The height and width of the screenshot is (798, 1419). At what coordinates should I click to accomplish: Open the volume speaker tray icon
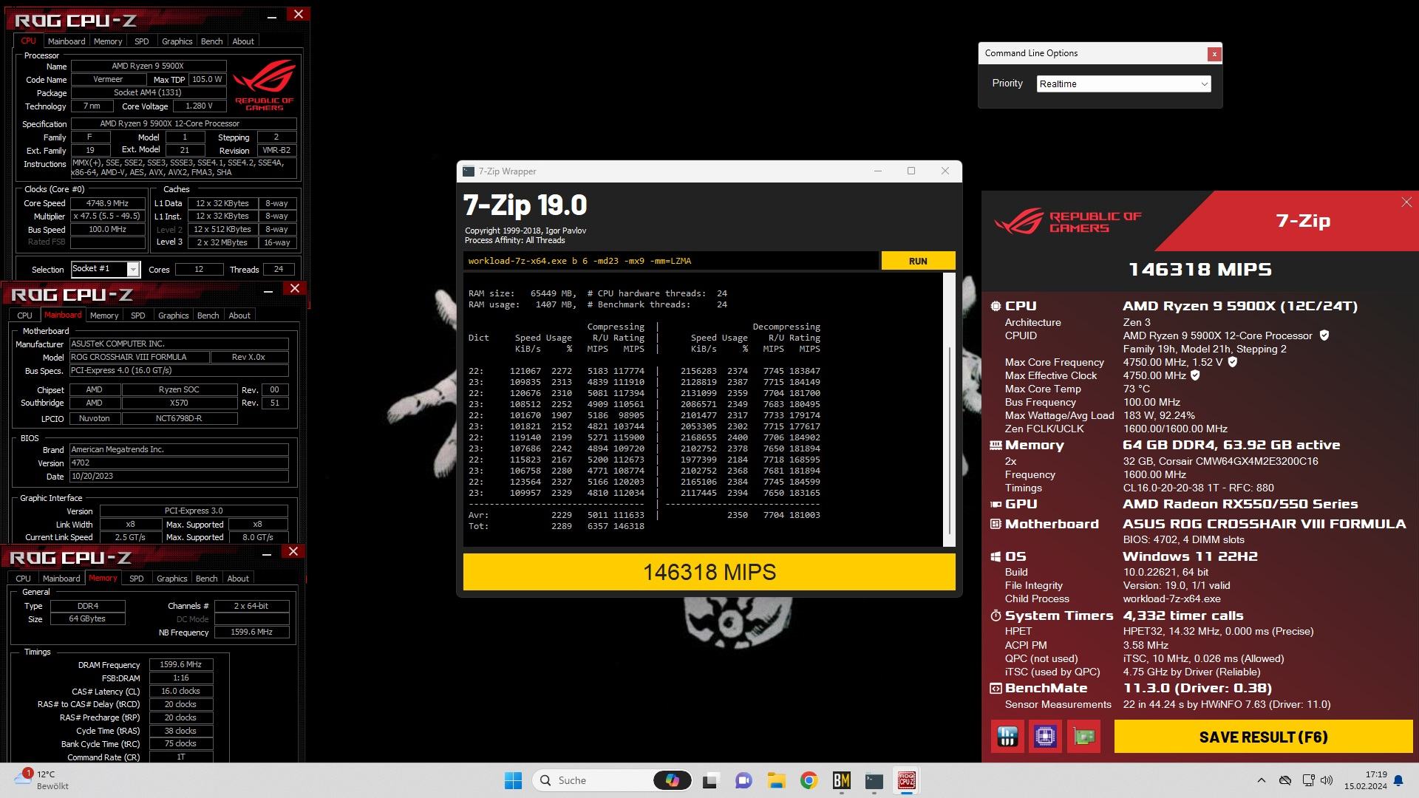pyautogui.click(x=1327, y=780)
